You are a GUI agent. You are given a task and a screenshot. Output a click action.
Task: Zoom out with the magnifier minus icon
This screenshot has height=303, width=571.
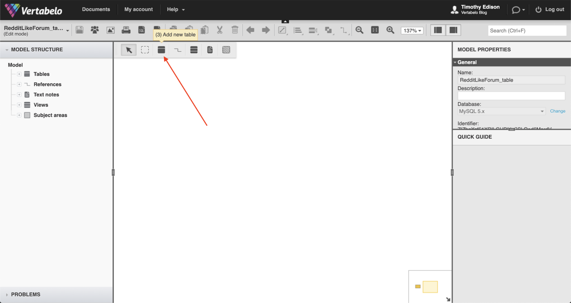coord(359,30)
